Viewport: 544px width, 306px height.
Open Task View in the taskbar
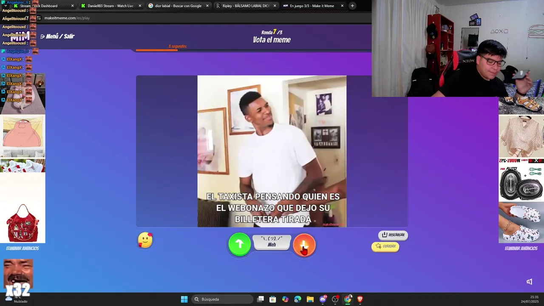coord(261,299)
